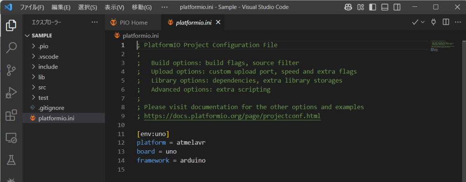Viewport: 466px width, 182px height.
Task: Open the Testing flask icon view
Action: tap(11, 160)
